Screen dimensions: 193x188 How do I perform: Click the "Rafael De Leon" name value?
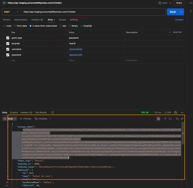point(42,176)
